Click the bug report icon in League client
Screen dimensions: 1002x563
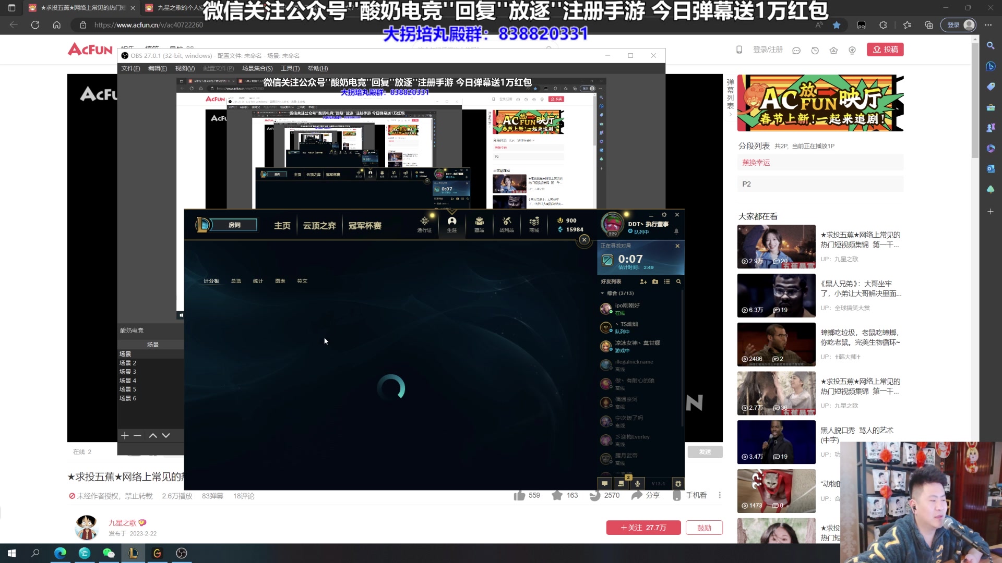pyautogui.click(x=678, y=484)
